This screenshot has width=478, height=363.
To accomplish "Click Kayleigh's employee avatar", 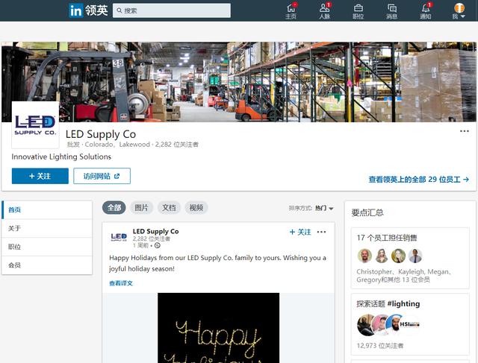I will 382,256.
